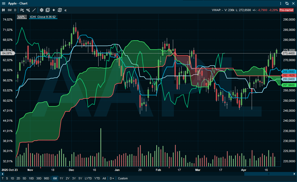Screen dimensions: 297x182
Task: Select the active 6M range button
Action: [55, 178]
